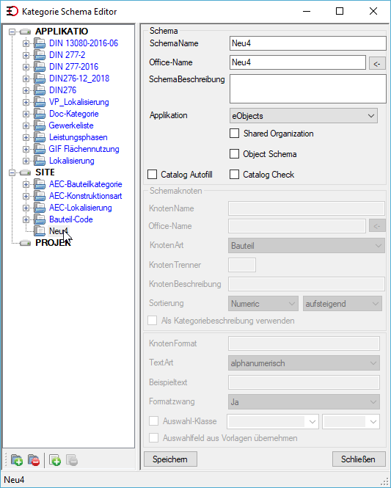Click the folder icon beside DIN276
The image size is (391, 488).
[40, 90]
